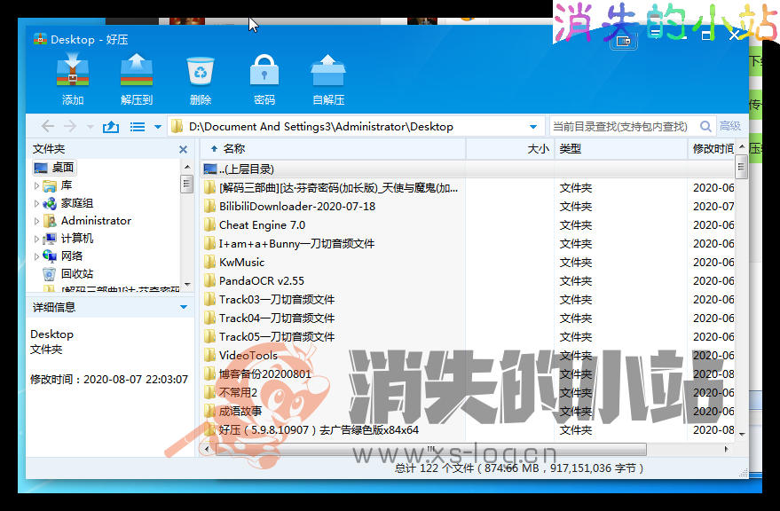This screenshot has width=780, height=511.
Task: Click the 2020-07 date of BilibiliDownloader row
Action: click(713, 207)
